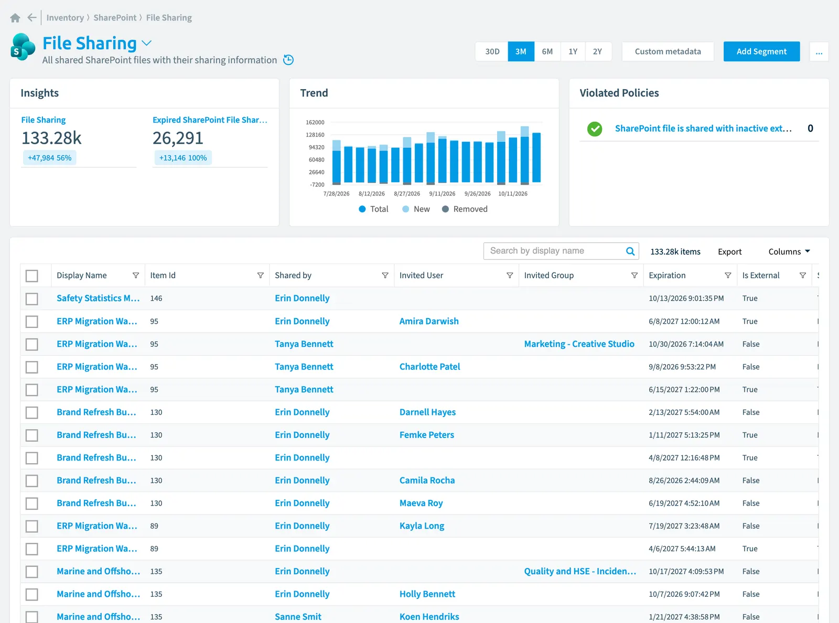This screenshot has width=839, height=623.
Task: Toggle the New series in legend
Action: pos(416,209)
